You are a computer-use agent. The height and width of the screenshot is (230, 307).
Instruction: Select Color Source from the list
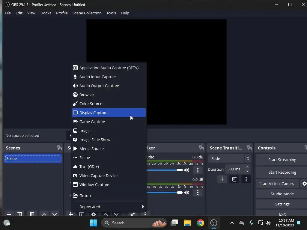[x=109, y=104]
